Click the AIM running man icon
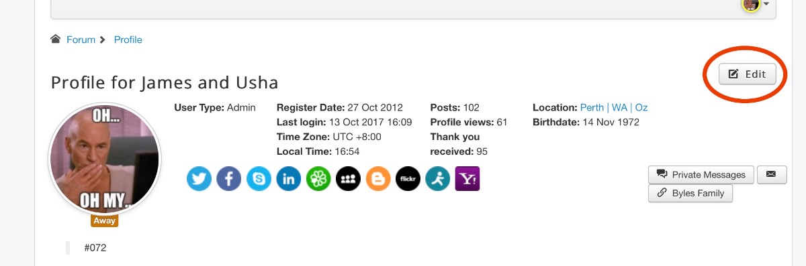Screen dimensions: 806x266 pyautogui.click(x=438, y=179)
